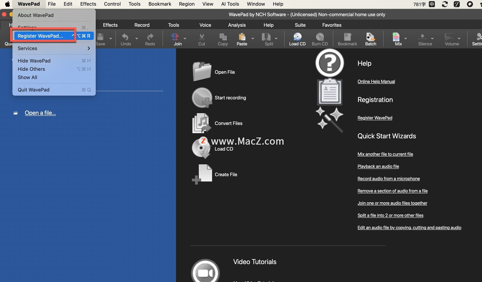This screenshot has width=482, height=282.
Task: Click the Video Tutorials camera icon
Action: point(205,271)
